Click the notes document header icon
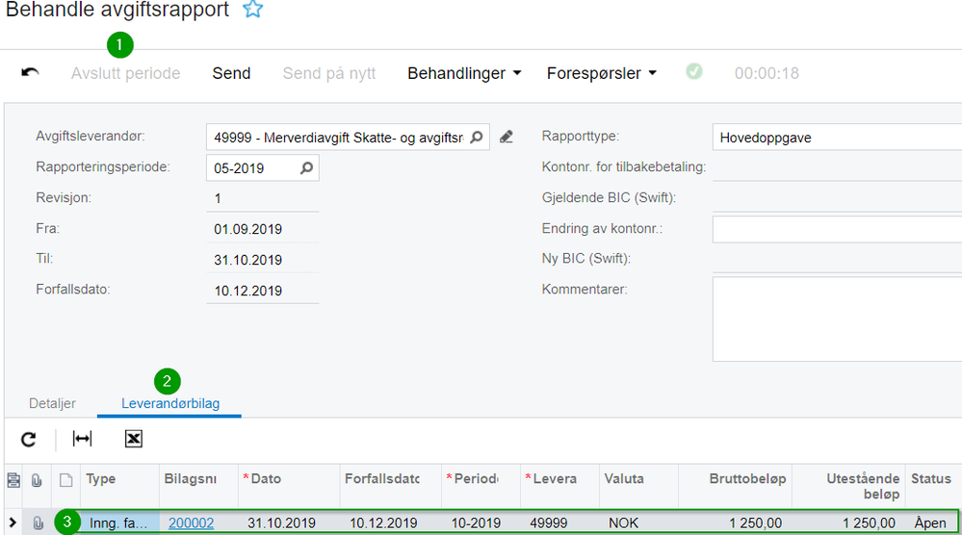This screenshot has height=535, width=962. pyautogui.click(x=65, y=480)
